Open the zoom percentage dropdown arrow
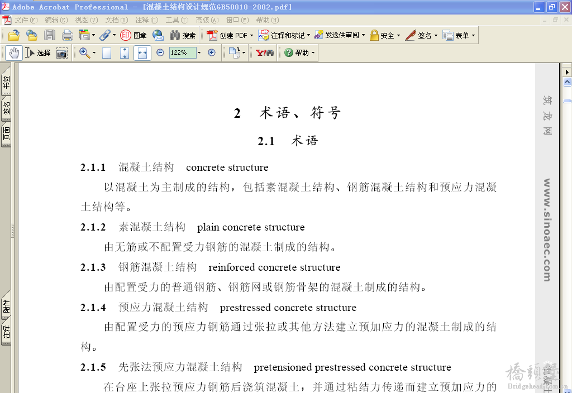This screenshot has height=393, width=572. (199, 53)
